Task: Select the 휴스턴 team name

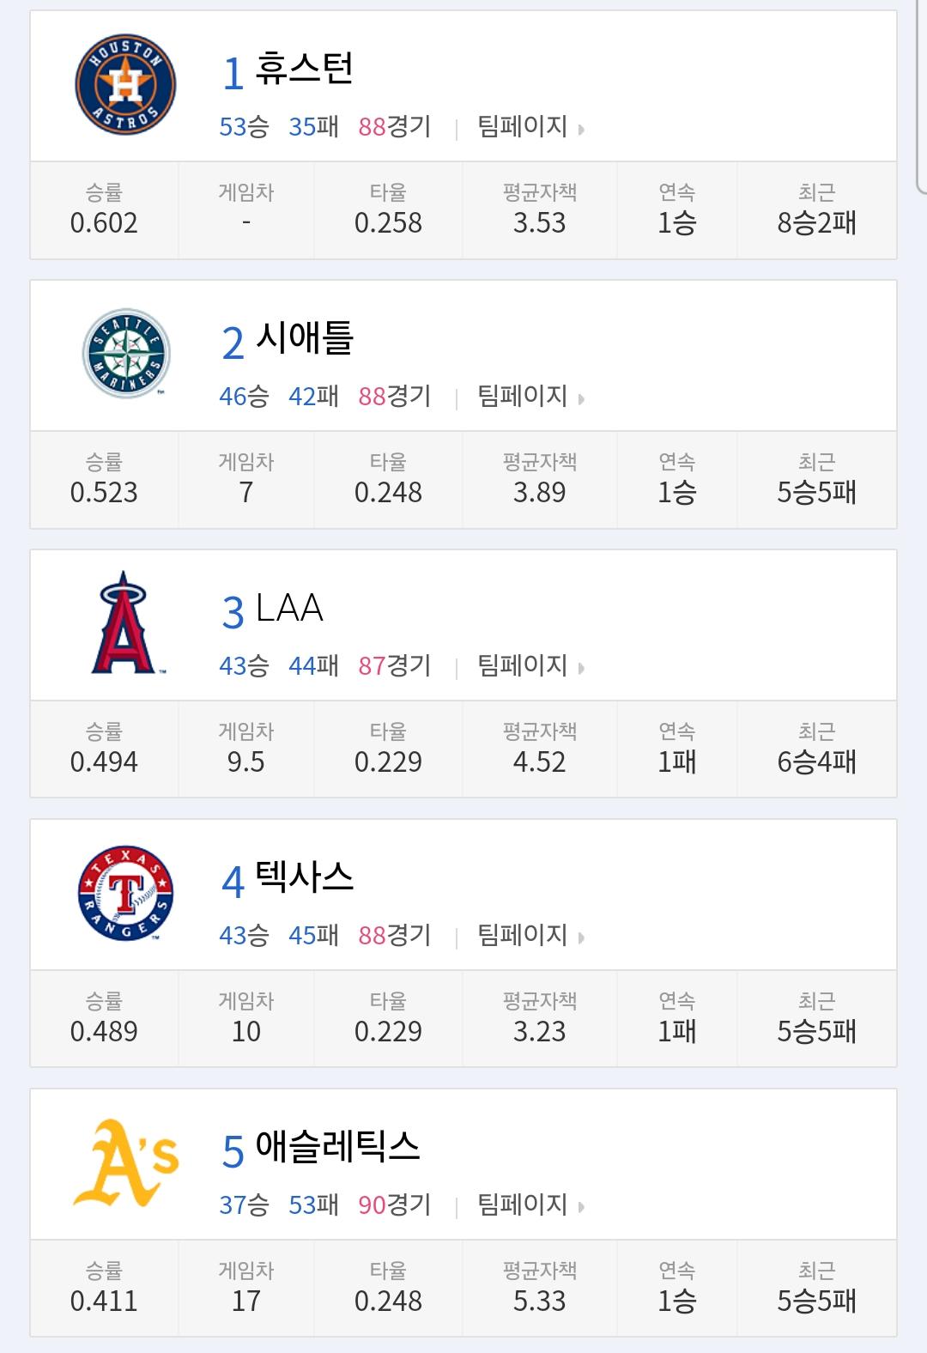Action: [305, 69]
